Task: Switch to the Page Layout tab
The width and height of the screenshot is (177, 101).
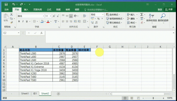Action: [x=38, y=10]
